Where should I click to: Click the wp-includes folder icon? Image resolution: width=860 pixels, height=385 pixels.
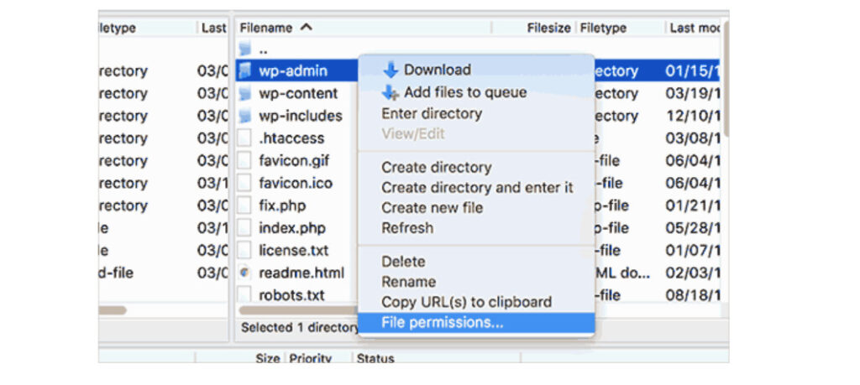click(244, 116)
